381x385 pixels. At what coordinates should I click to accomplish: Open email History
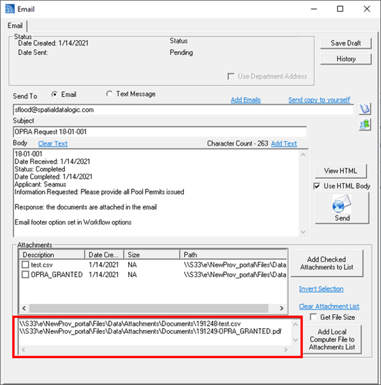pos(346,59)
